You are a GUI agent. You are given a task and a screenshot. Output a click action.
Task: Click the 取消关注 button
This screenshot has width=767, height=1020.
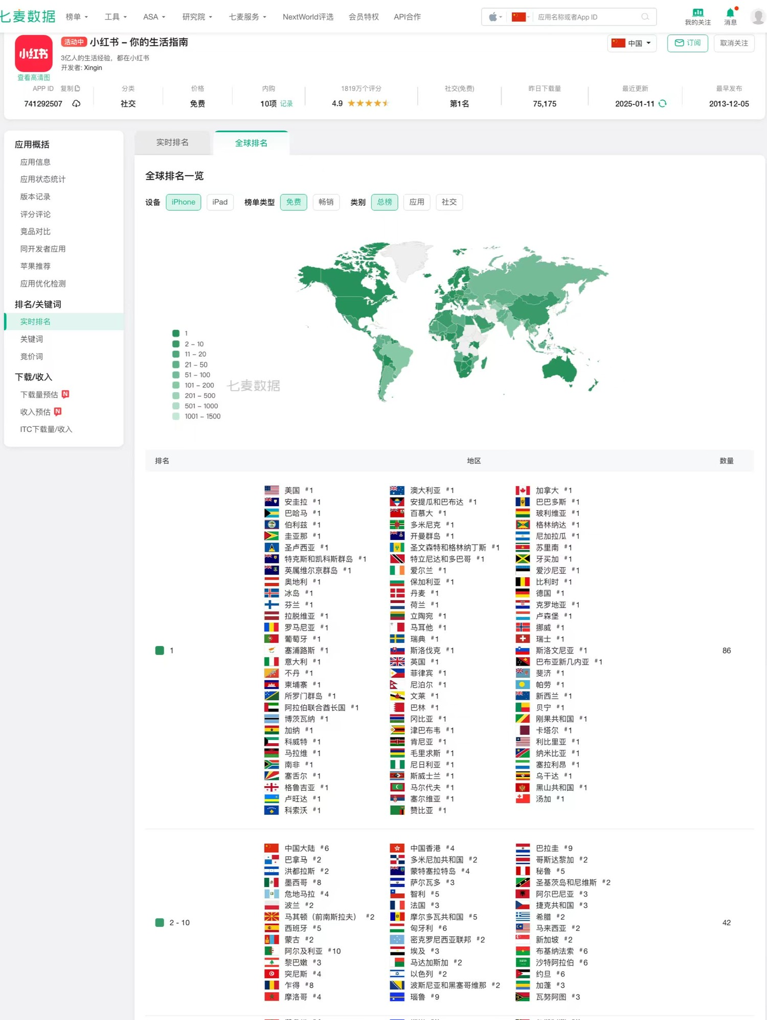click(734, 43)
